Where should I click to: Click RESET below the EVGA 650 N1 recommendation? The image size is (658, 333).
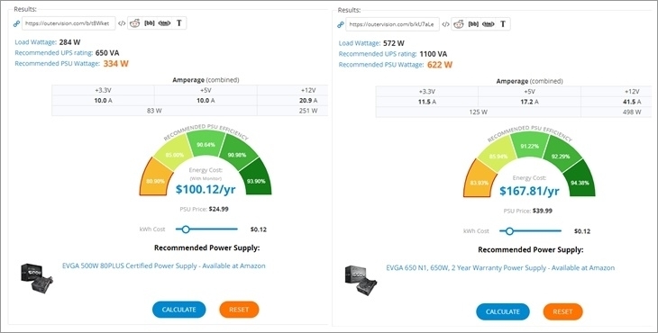tap(563, 311)
